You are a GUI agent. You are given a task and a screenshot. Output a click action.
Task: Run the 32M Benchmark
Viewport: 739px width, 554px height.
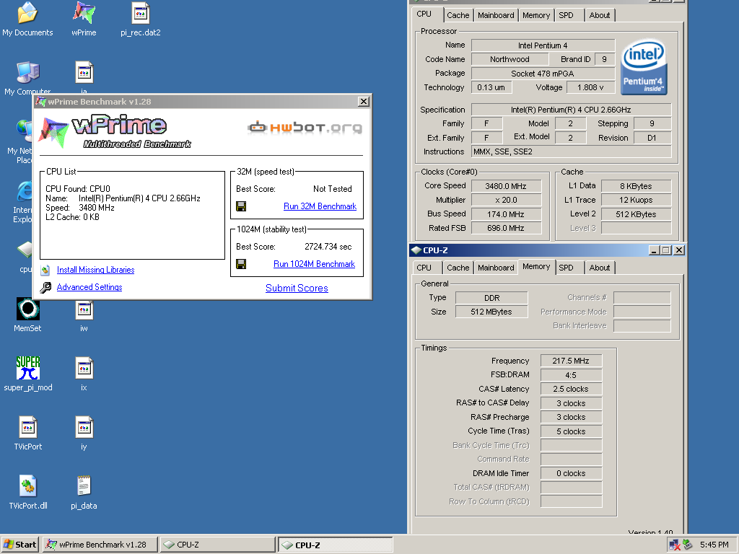point(320,206)
